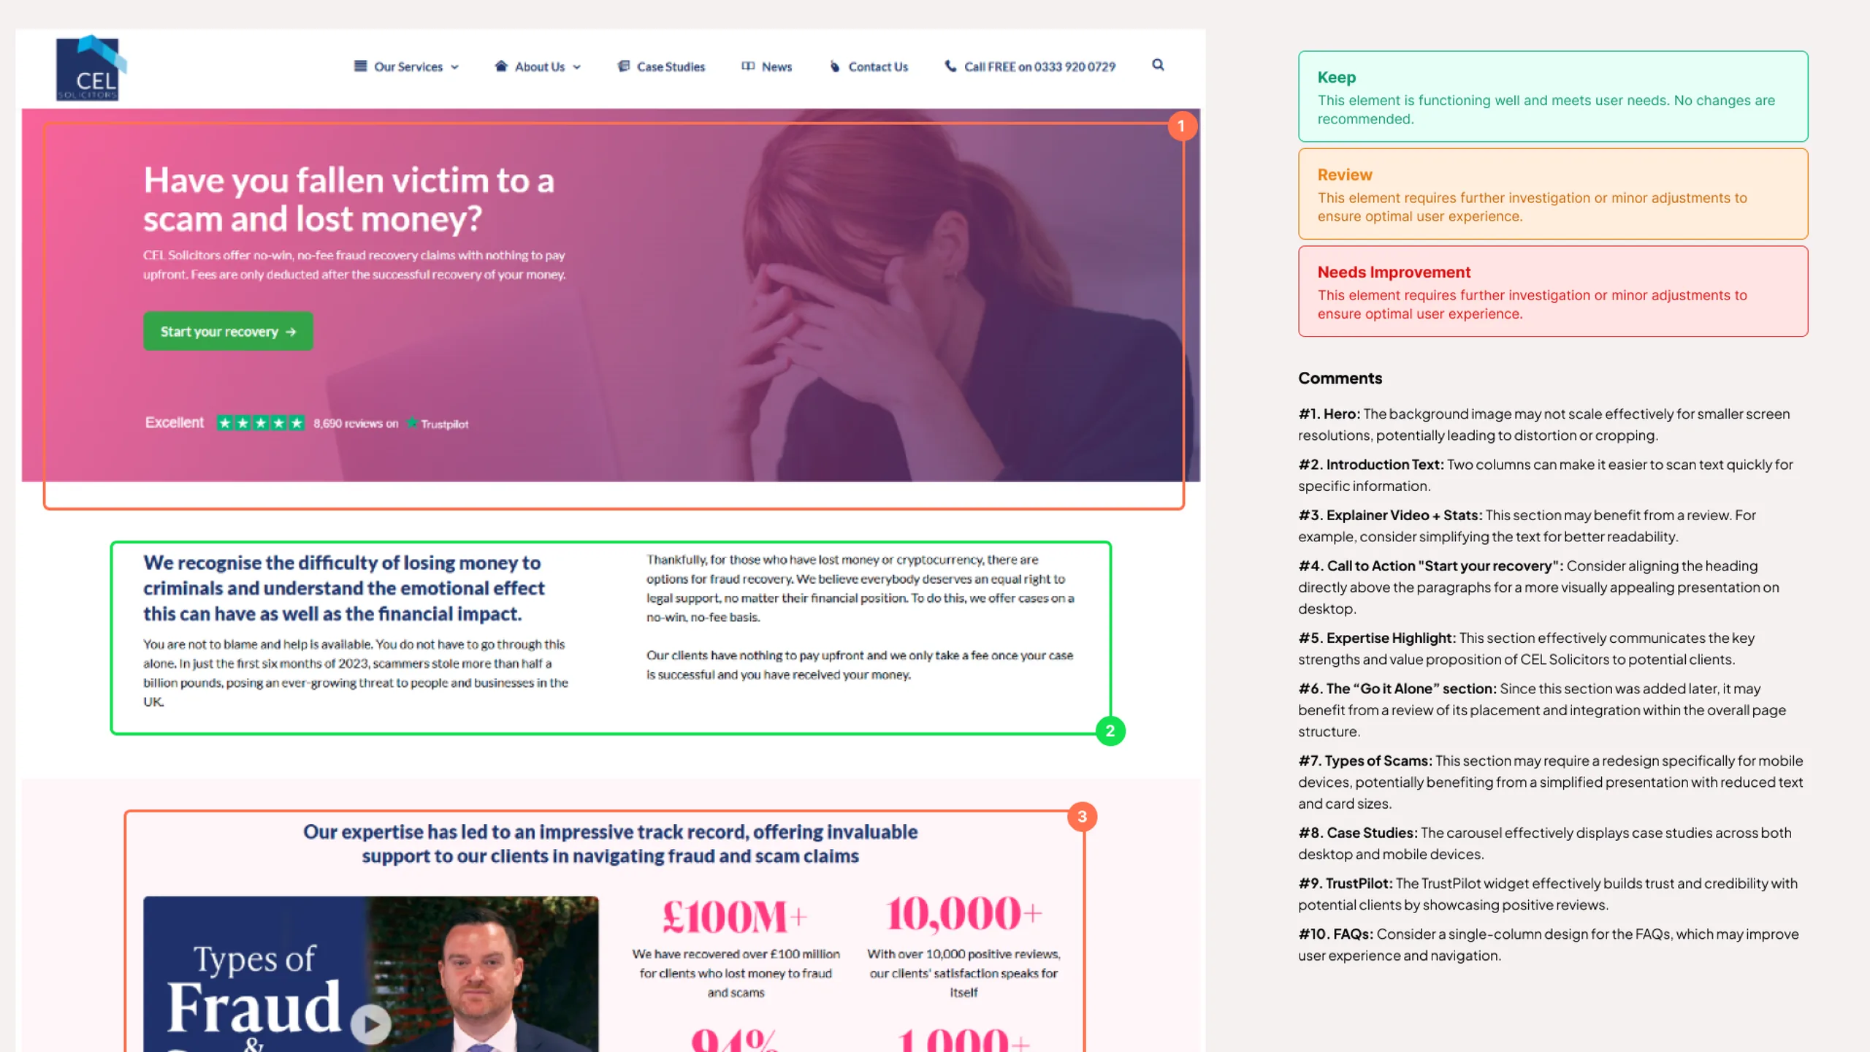1870x1052 pixels.
Task: Click comment #8. Case Studies
Action: (x=1544, y=844)
